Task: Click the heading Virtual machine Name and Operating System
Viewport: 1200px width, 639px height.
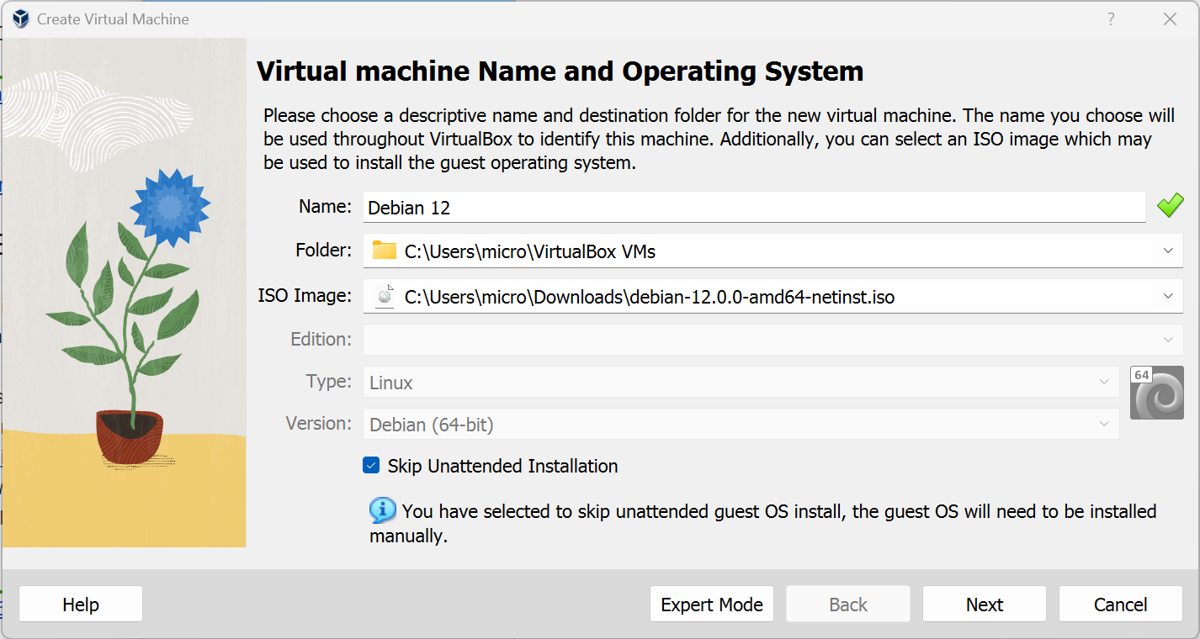Action: click(x=560, y=71)
